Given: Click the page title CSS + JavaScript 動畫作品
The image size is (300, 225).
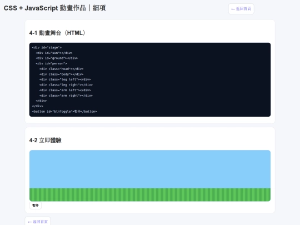Looking at the screenshot, I should pos(54,8).
